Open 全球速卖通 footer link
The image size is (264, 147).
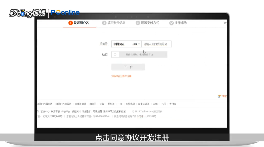(x=80, y=104)
